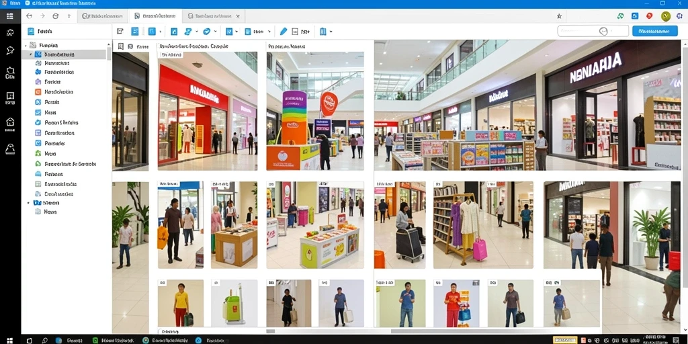Open the woman in yellow shirt thumbnail
Screen dimensions: 688x344
(181, 303)
